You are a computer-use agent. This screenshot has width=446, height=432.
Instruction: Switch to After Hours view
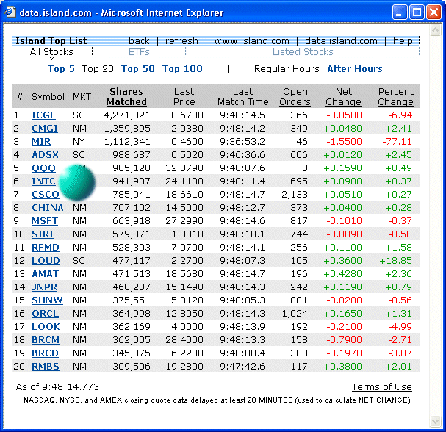tap(355, 68)
